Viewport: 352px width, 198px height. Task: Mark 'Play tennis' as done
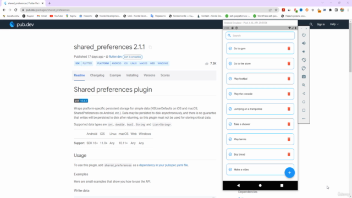pos(230,139)
